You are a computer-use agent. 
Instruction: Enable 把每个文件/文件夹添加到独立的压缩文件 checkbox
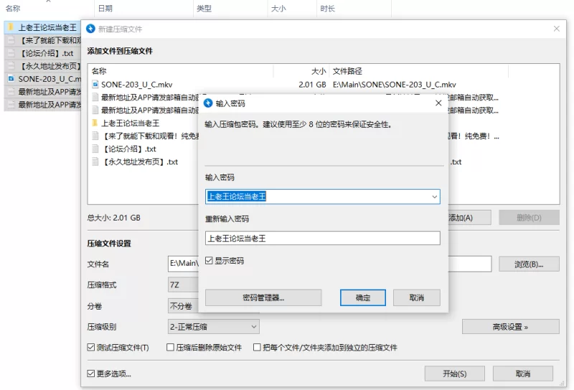pyautogui.click(x=257, y=347)
